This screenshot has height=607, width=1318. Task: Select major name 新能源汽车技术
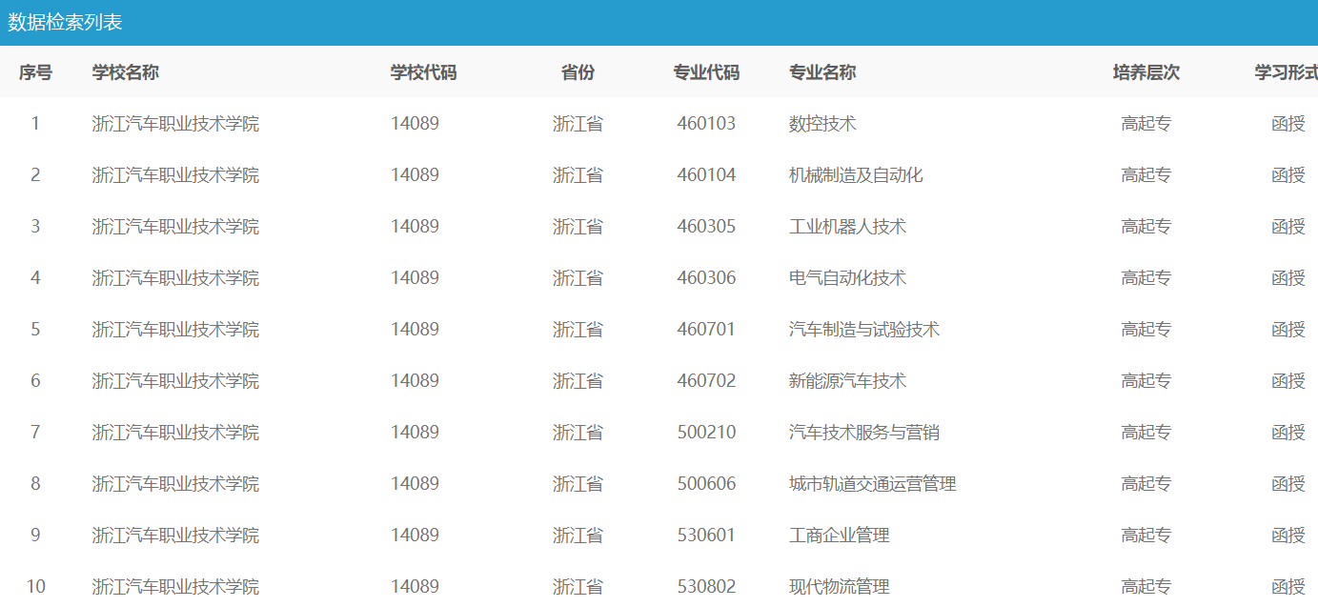847,381
